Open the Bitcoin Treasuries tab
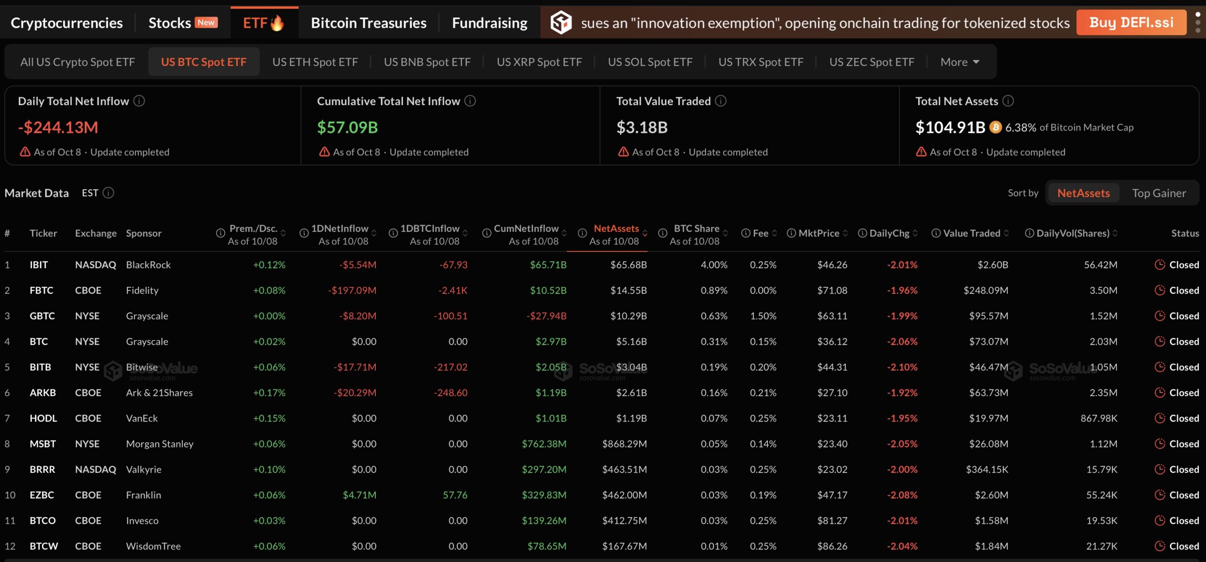1206x562 pixels. click(x=368, y=23)
